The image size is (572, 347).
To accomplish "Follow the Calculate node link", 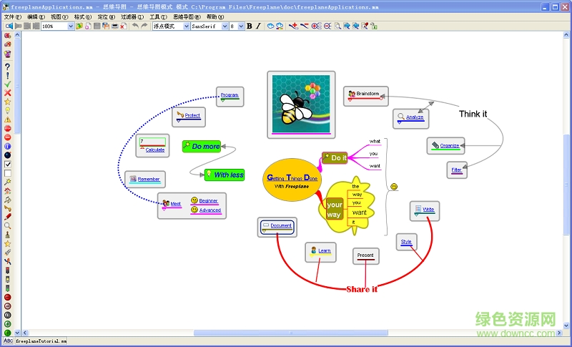I will pos(155,150).
